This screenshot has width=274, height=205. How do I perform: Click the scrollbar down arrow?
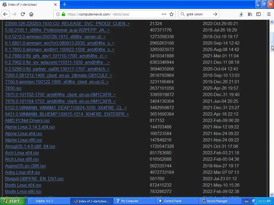(272, 195)
